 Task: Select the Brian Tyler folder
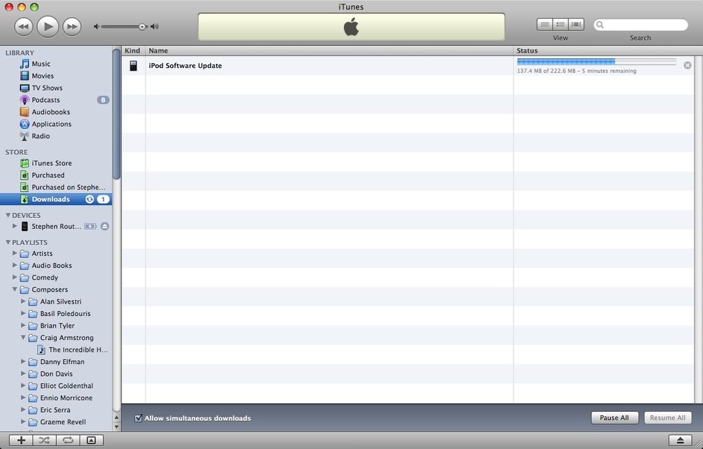(56, 326)
